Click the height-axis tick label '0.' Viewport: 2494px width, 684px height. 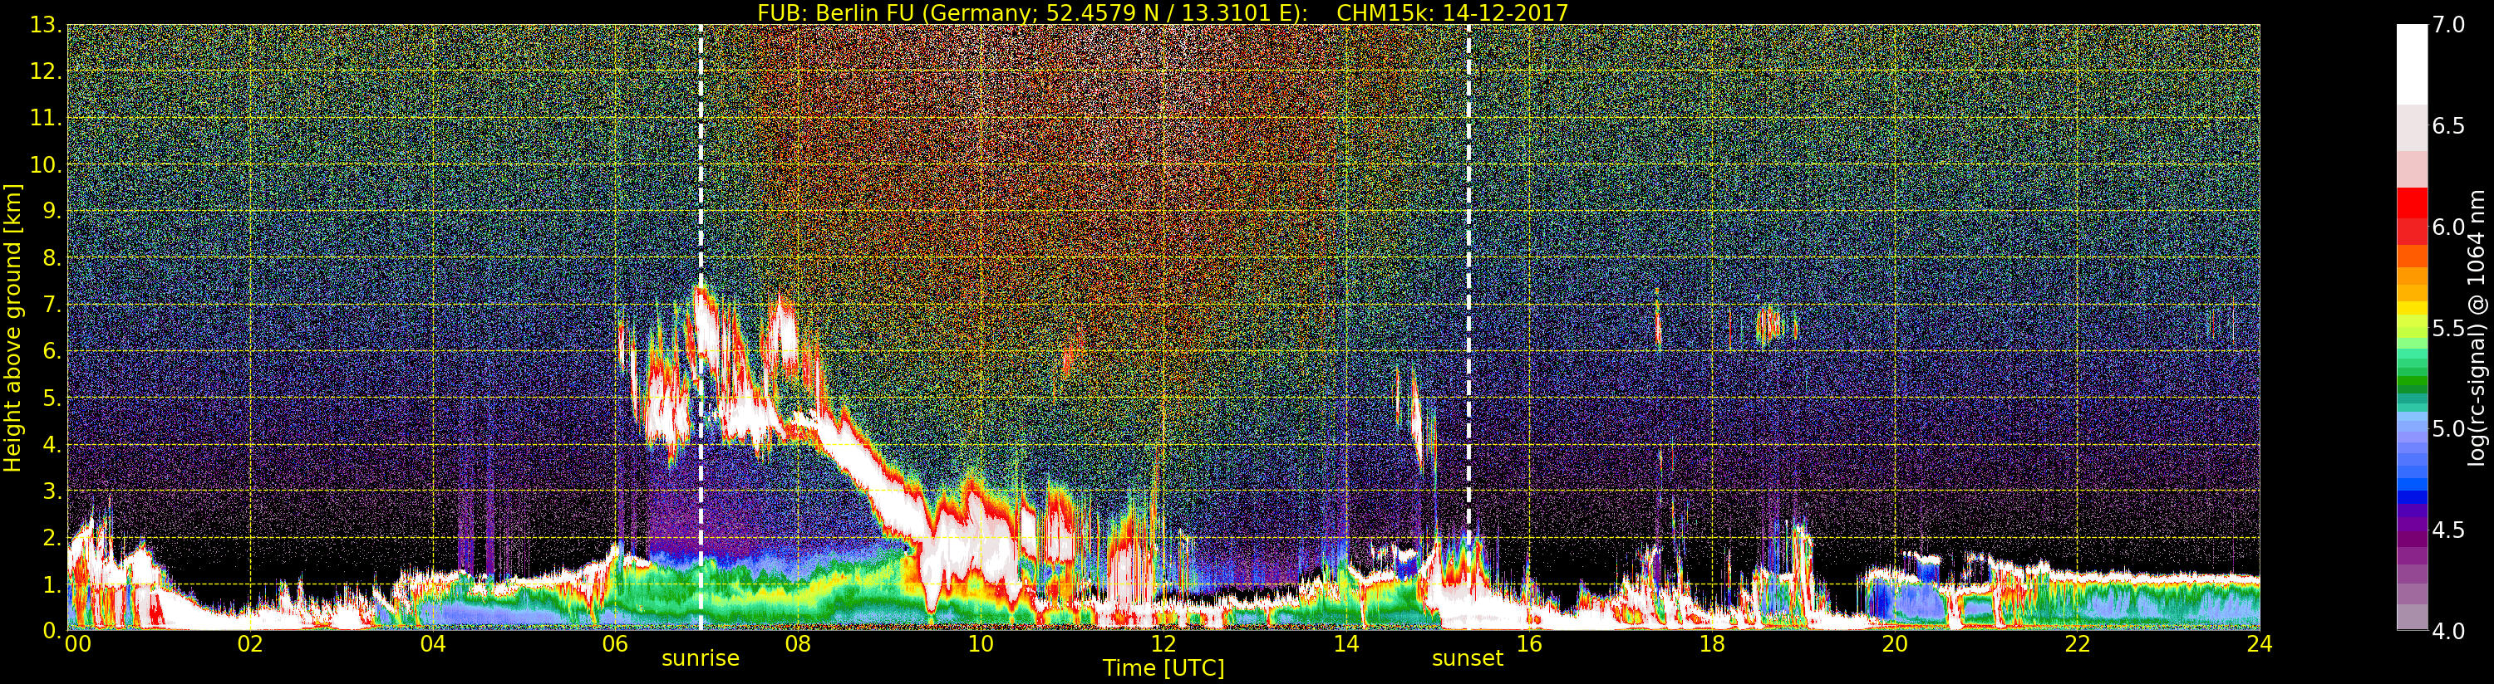52,630
